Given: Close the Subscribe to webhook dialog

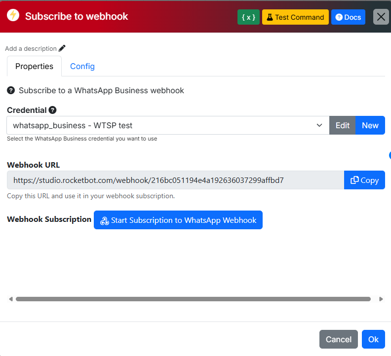Looking at the screenshot, I should 381,17.
